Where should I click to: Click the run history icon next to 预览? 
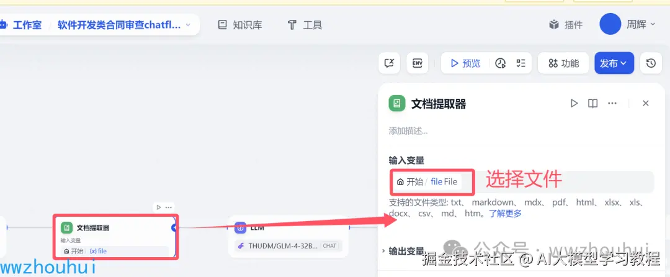tap(501, 63)
